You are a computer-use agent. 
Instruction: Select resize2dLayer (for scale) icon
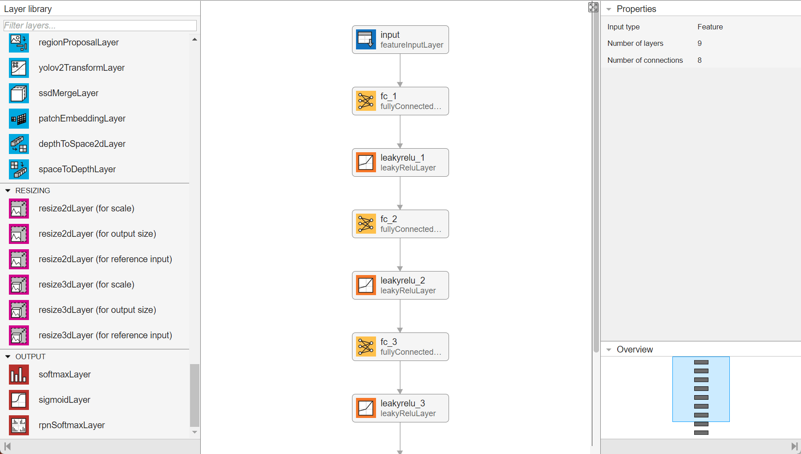[x=19, y=208]
